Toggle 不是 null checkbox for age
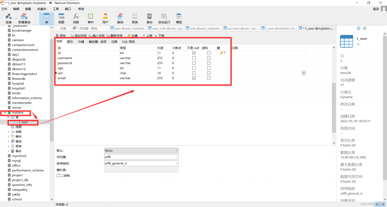 point(194,68)
